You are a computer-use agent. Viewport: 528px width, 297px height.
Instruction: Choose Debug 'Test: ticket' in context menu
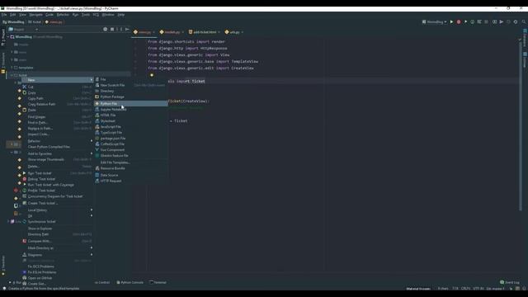click(57, 179)
